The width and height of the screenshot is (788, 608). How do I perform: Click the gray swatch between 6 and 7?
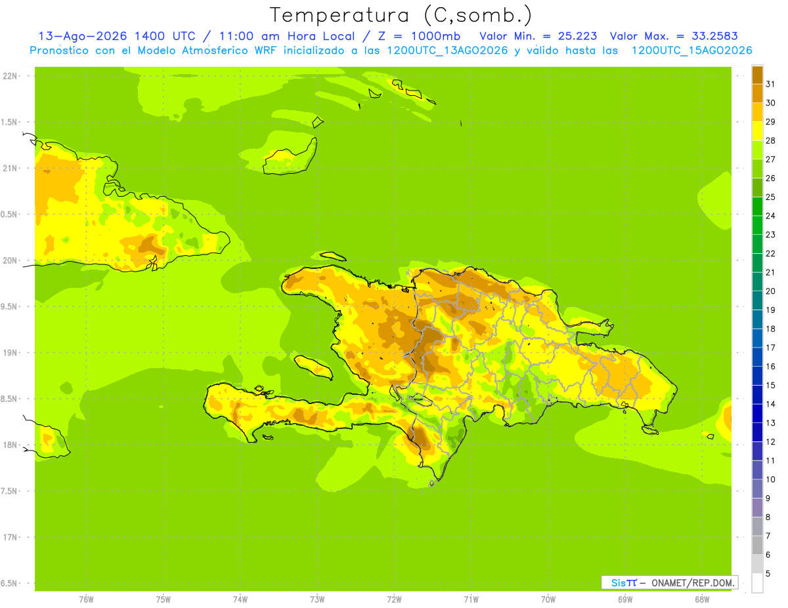coord(757,545)
